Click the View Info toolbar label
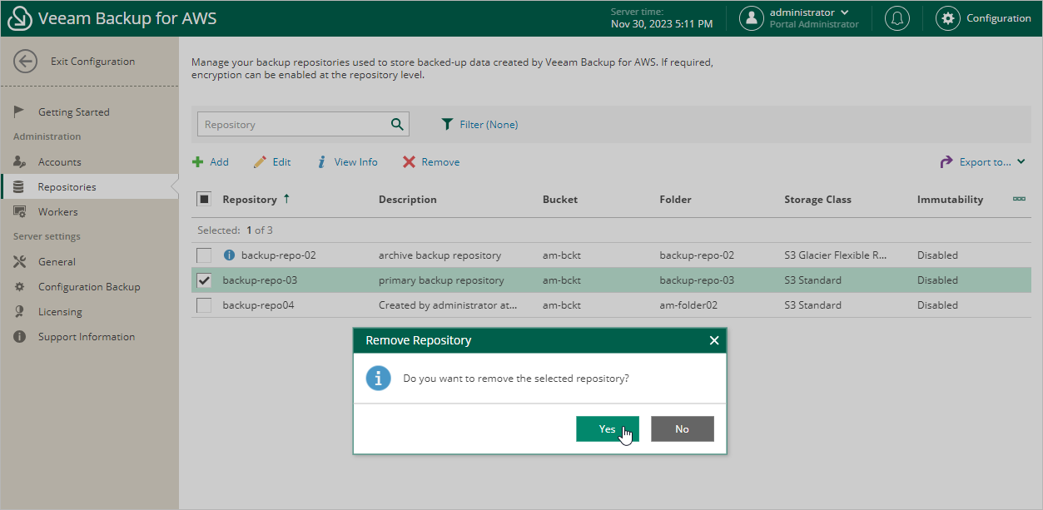1043x510 pixels. pos(356,162)
